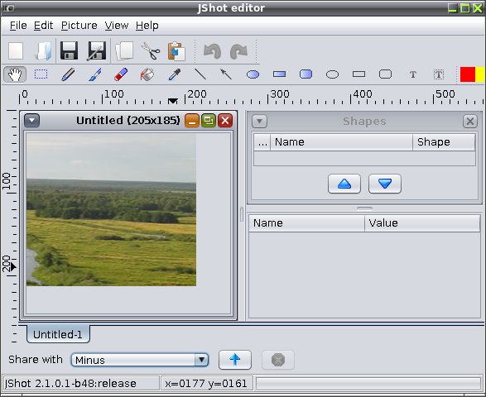Open the red foreground color swatch
The height and width of the screenshot is (397, 486).
click(x=468, y=74)
